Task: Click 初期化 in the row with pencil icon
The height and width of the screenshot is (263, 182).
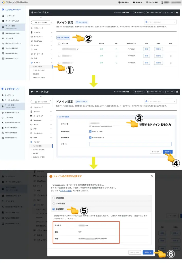Action: point(159,49)
